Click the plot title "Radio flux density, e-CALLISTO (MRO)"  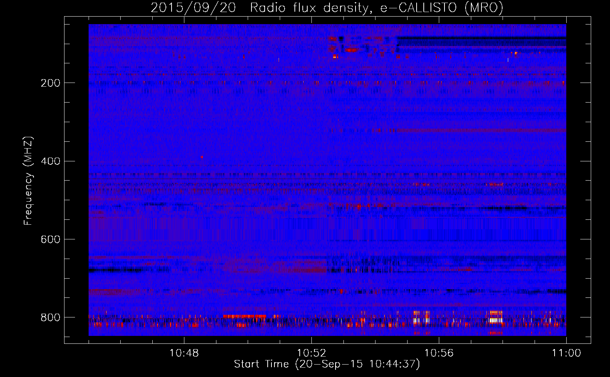pyautogui.click(x=377, y=8)
